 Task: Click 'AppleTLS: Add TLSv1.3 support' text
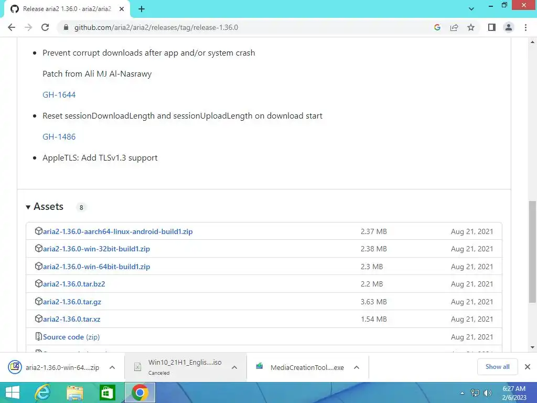pos(100,158)
